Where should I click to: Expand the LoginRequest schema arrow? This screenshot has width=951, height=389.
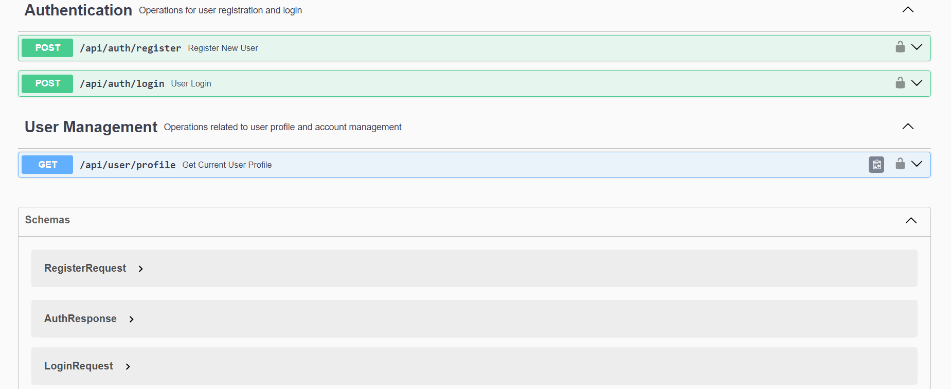(x=128, y=366)
